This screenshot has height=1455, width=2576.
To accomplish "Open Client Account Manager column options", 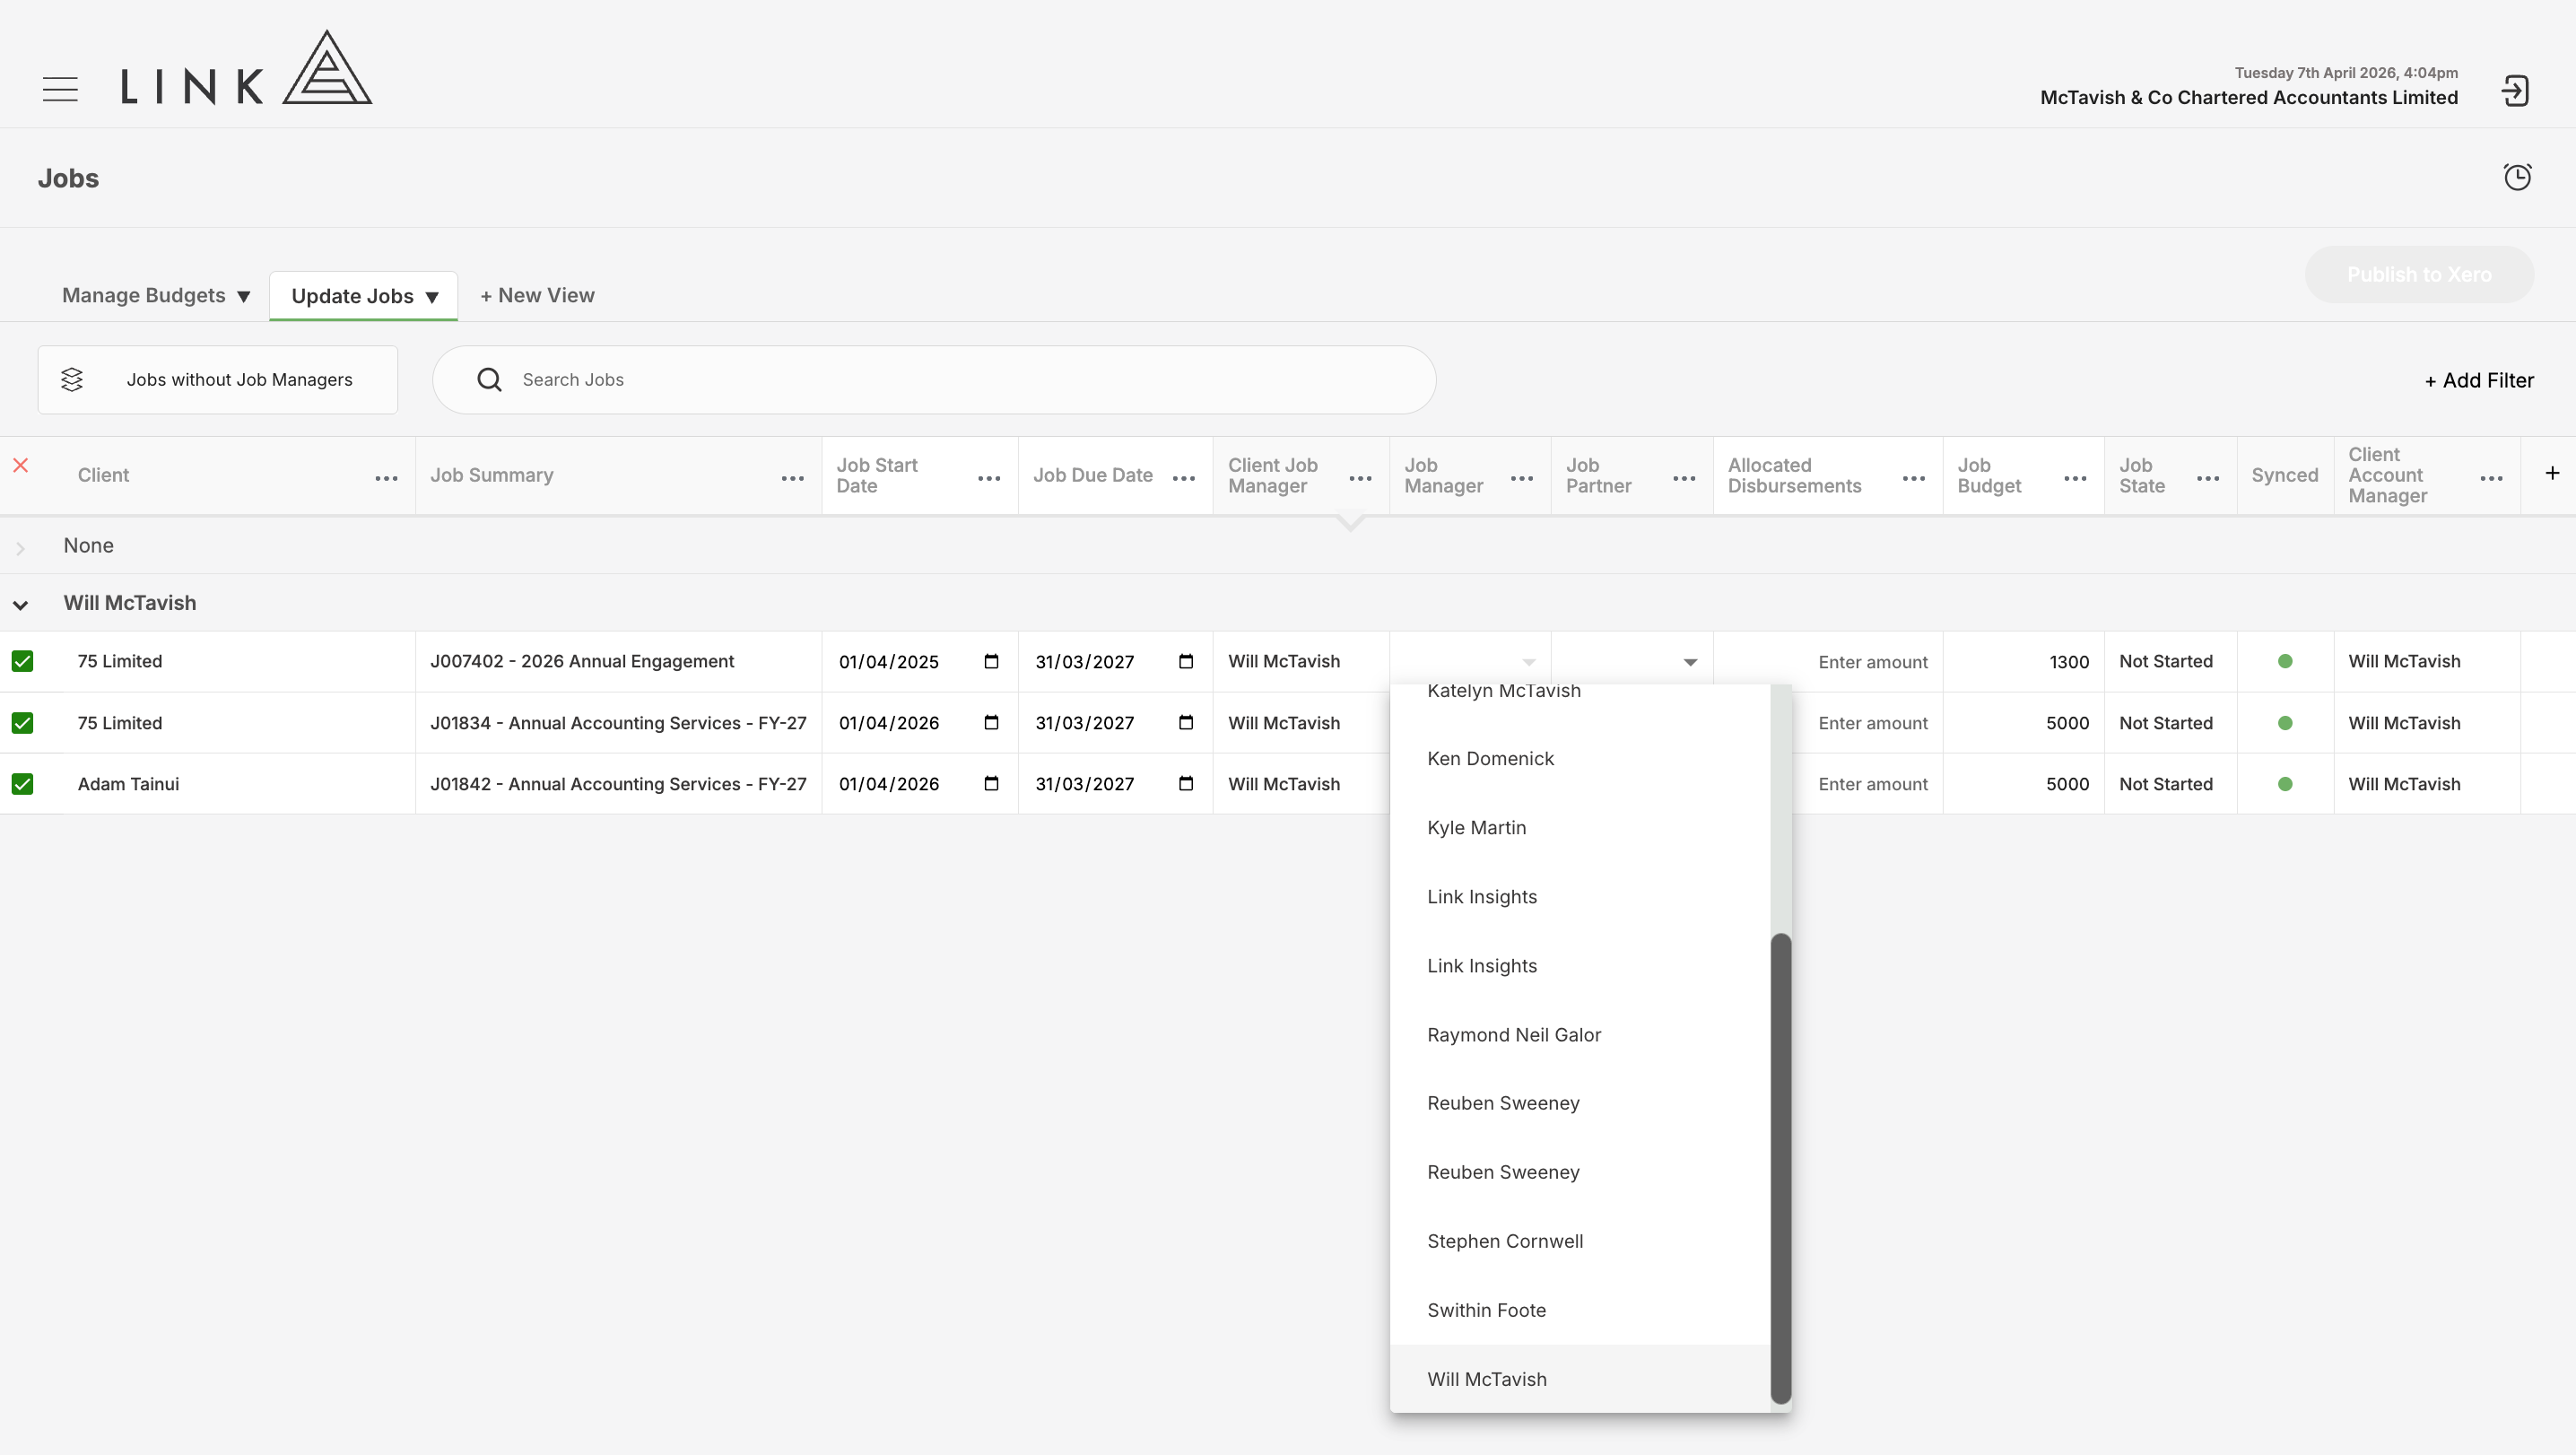I will tap(2491, 479).
